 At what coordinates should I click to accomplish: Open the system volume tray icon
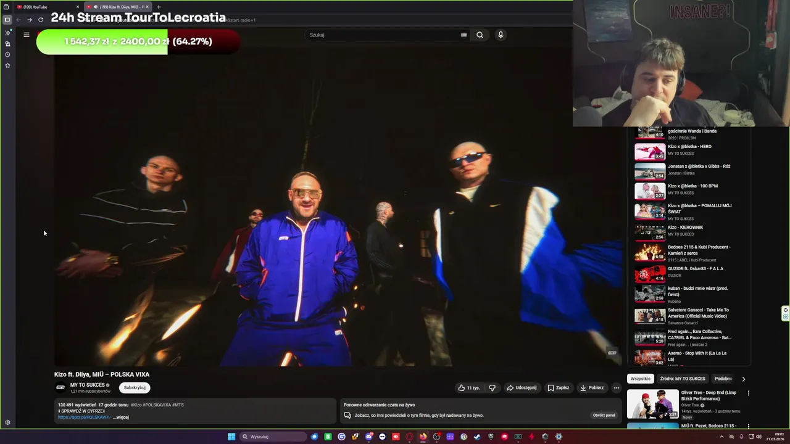tap(759, 437)
